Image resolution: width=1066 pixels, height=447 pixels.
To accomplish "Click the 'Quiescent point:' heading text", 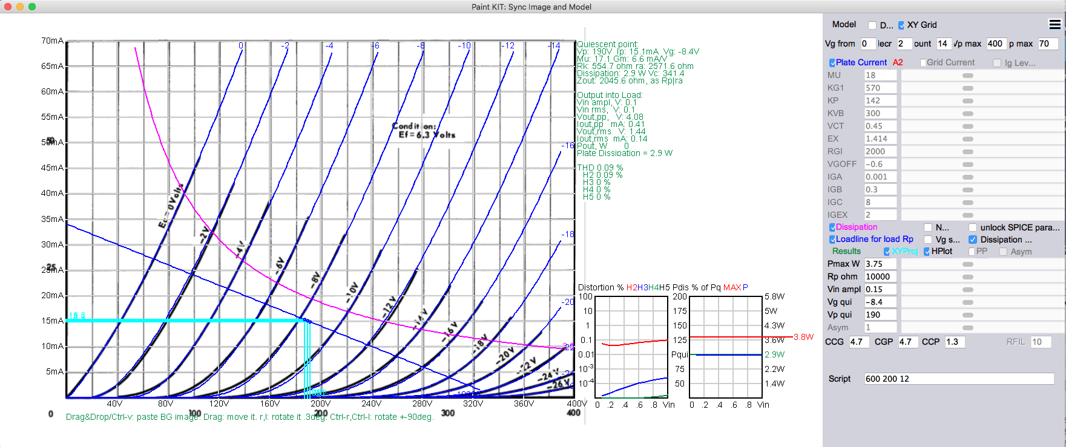I will click(x=607, y=44).
